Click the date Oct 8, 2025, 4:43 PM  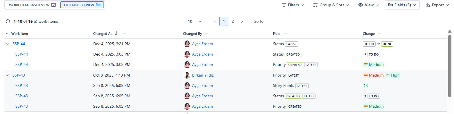(111, 75)
